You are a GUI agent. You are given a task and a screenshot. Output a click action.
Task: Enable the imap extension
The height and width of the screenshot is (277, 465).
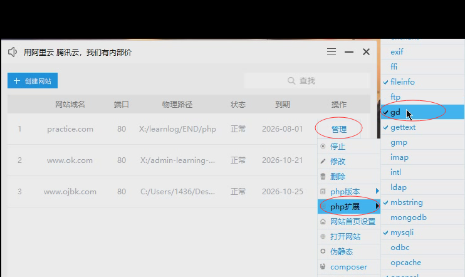pos(422,157)
